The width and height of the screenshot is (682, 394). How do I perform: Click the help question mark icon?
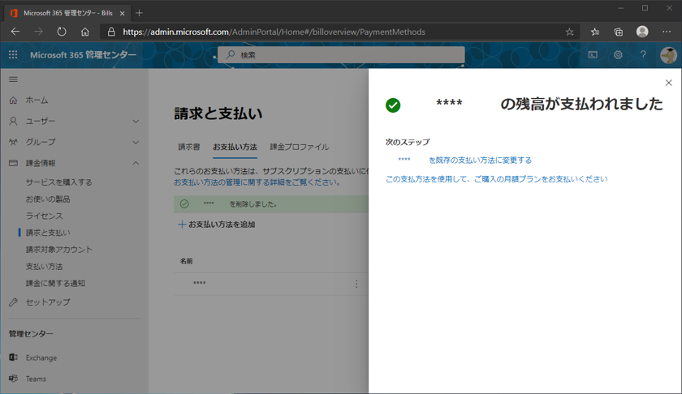coord(643,55)
